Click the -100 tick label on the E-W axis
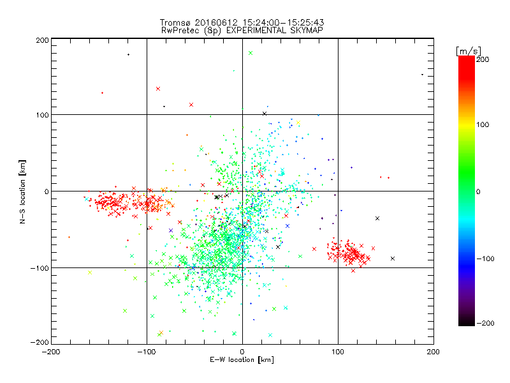Viewport: 510px width, 383px height. tap(147, 352)
